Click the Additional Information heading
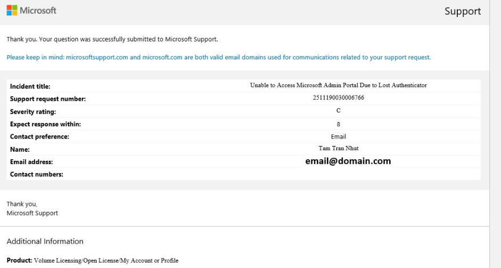Image resolution: width=501 pixels, height=268 pixels. point(45,241)
